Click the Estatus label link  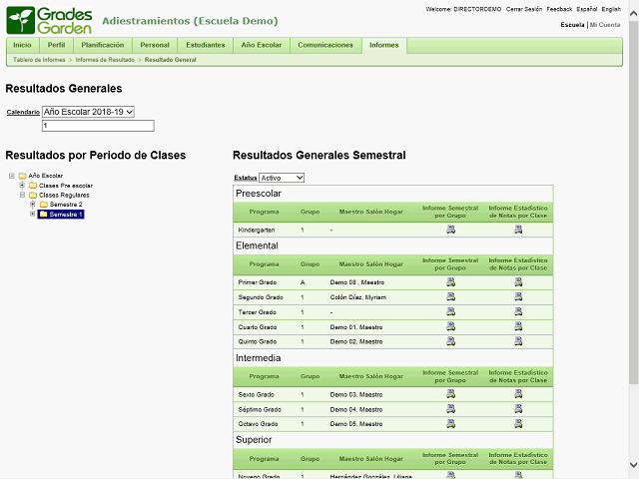point(246,178)
